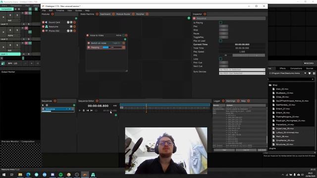The image size is (317, 178).
Task: Switch to the Warnings tab
Action: point(231,101)
